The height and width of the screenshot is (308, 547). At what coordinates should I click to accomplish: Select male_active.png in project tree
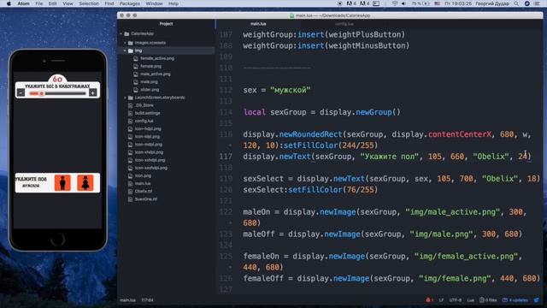pos(156,74)
